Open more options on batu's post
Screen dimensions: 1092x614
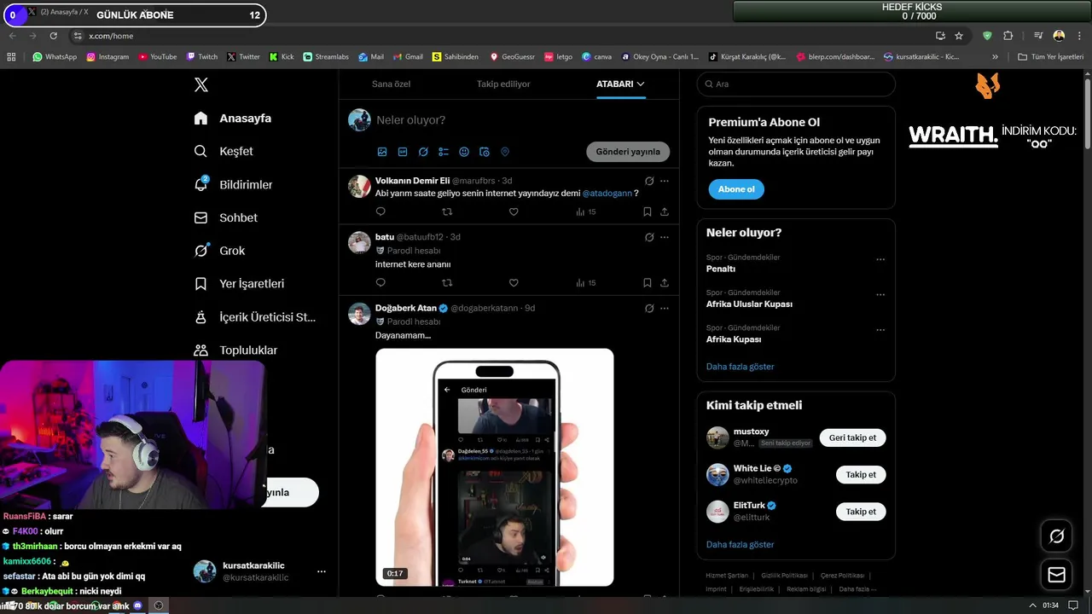click(x=665, y=237)
